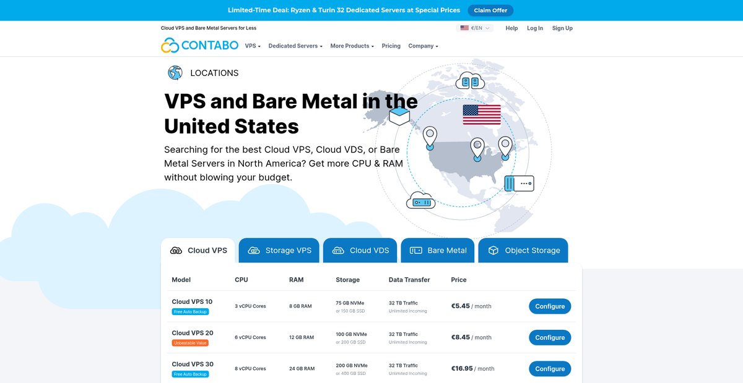Click the 'Cloud VPS and Bare Metal Servers for Less' tagline
Image resolution: width=743 pixels, height=383 pixels.
coord(209,28)
